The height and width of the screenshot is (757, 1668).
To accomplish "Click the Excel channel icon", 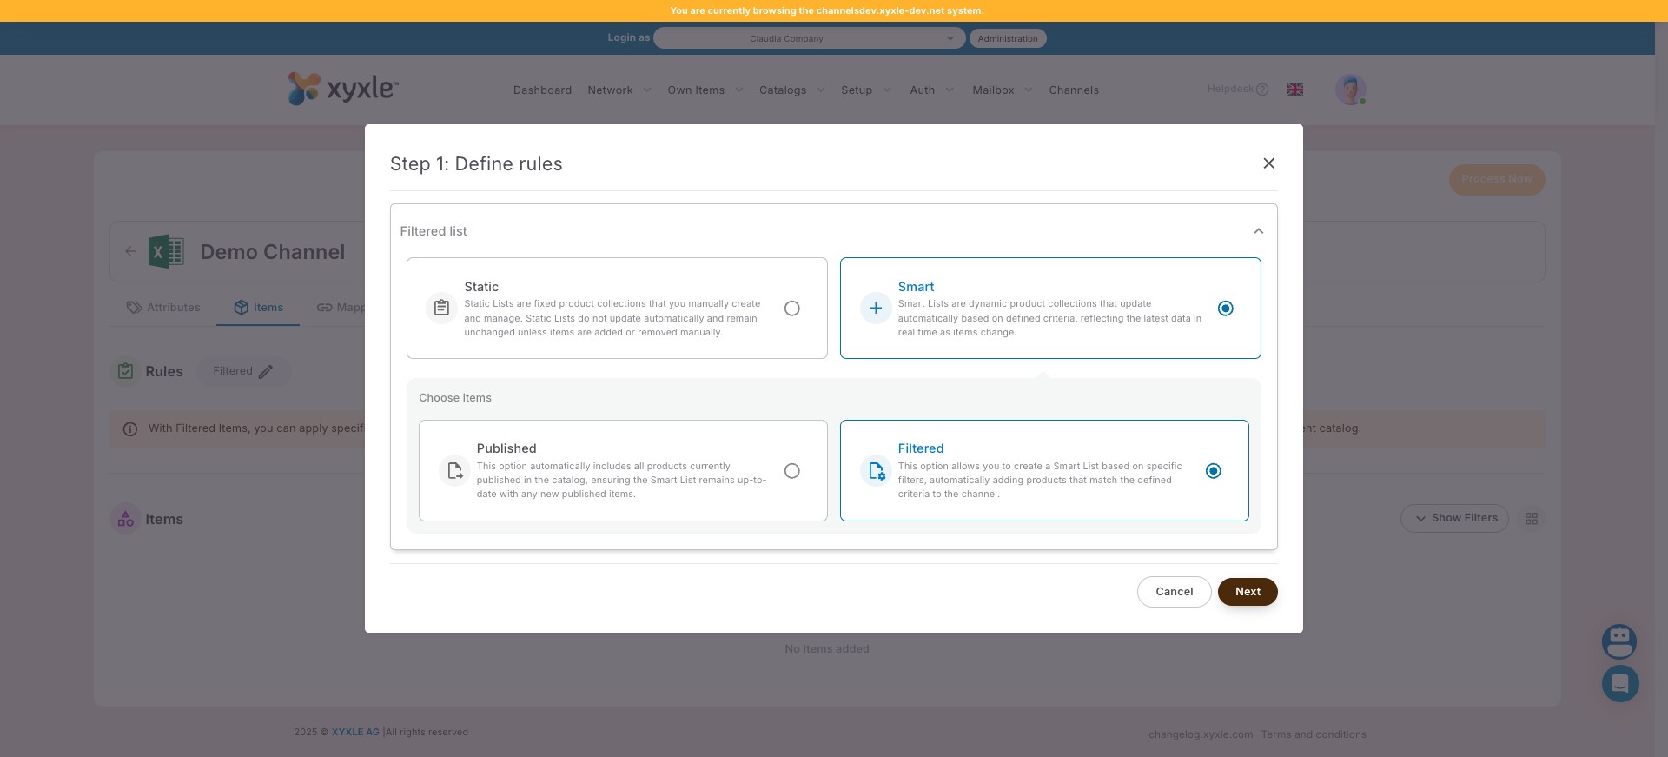I will coord(166,252).
